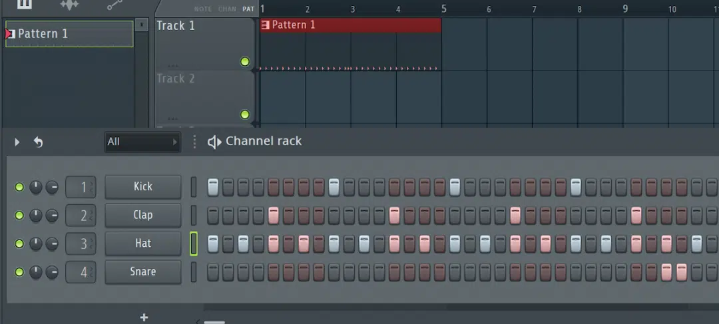
Task: Click the Pattern 1 icon in the picker list
Action: tap(10, 33)
